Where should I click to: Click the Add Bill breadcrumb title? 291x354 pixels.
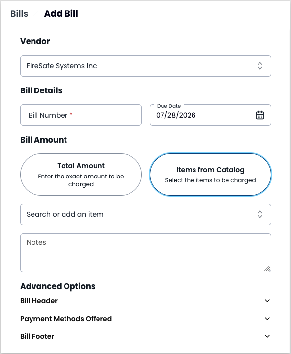(x=61, y=14)
